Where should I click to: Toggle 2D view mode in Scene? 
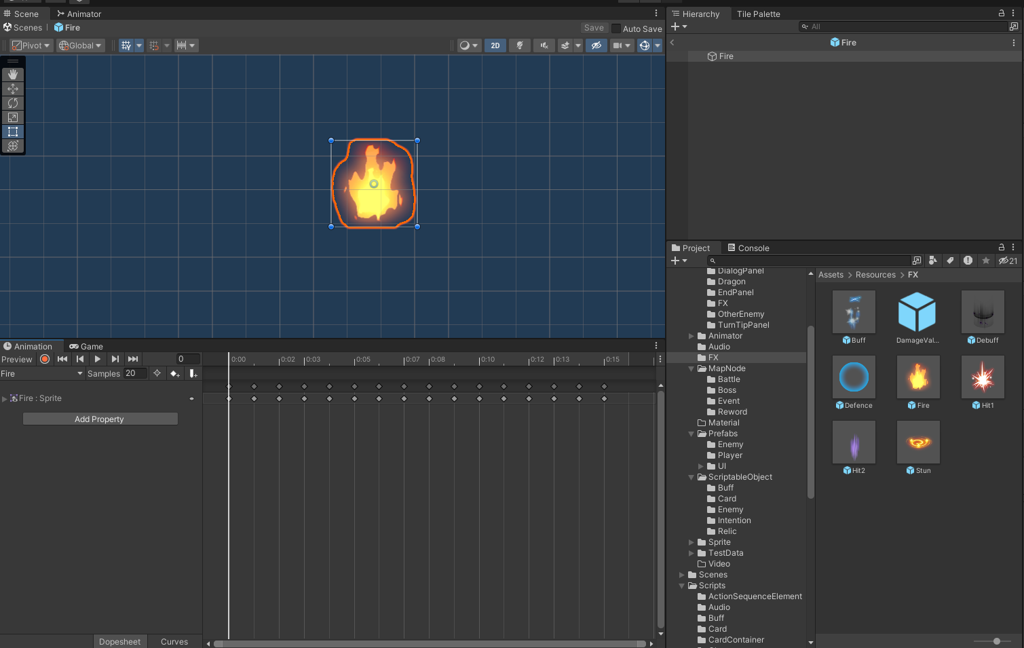tap(495, 45)
